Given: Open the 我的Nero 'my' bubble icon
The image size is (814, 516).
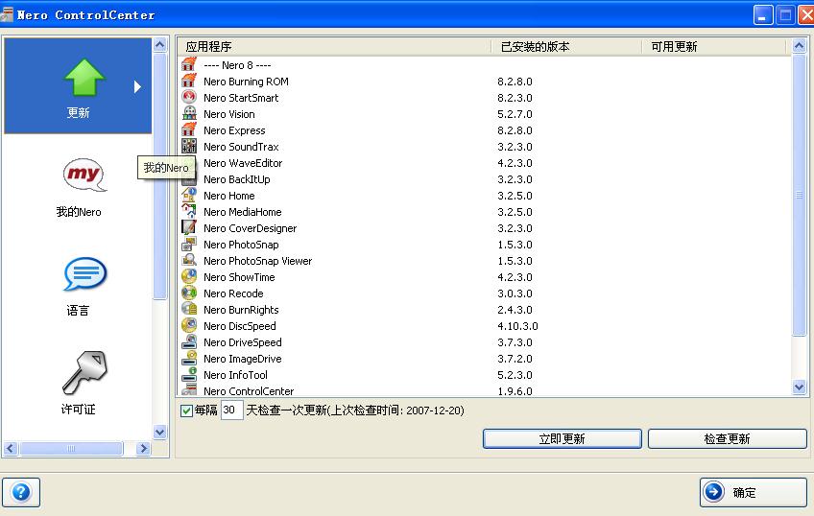Looking at the screenshot, I should pyautogui.click(x=84, y=175).
